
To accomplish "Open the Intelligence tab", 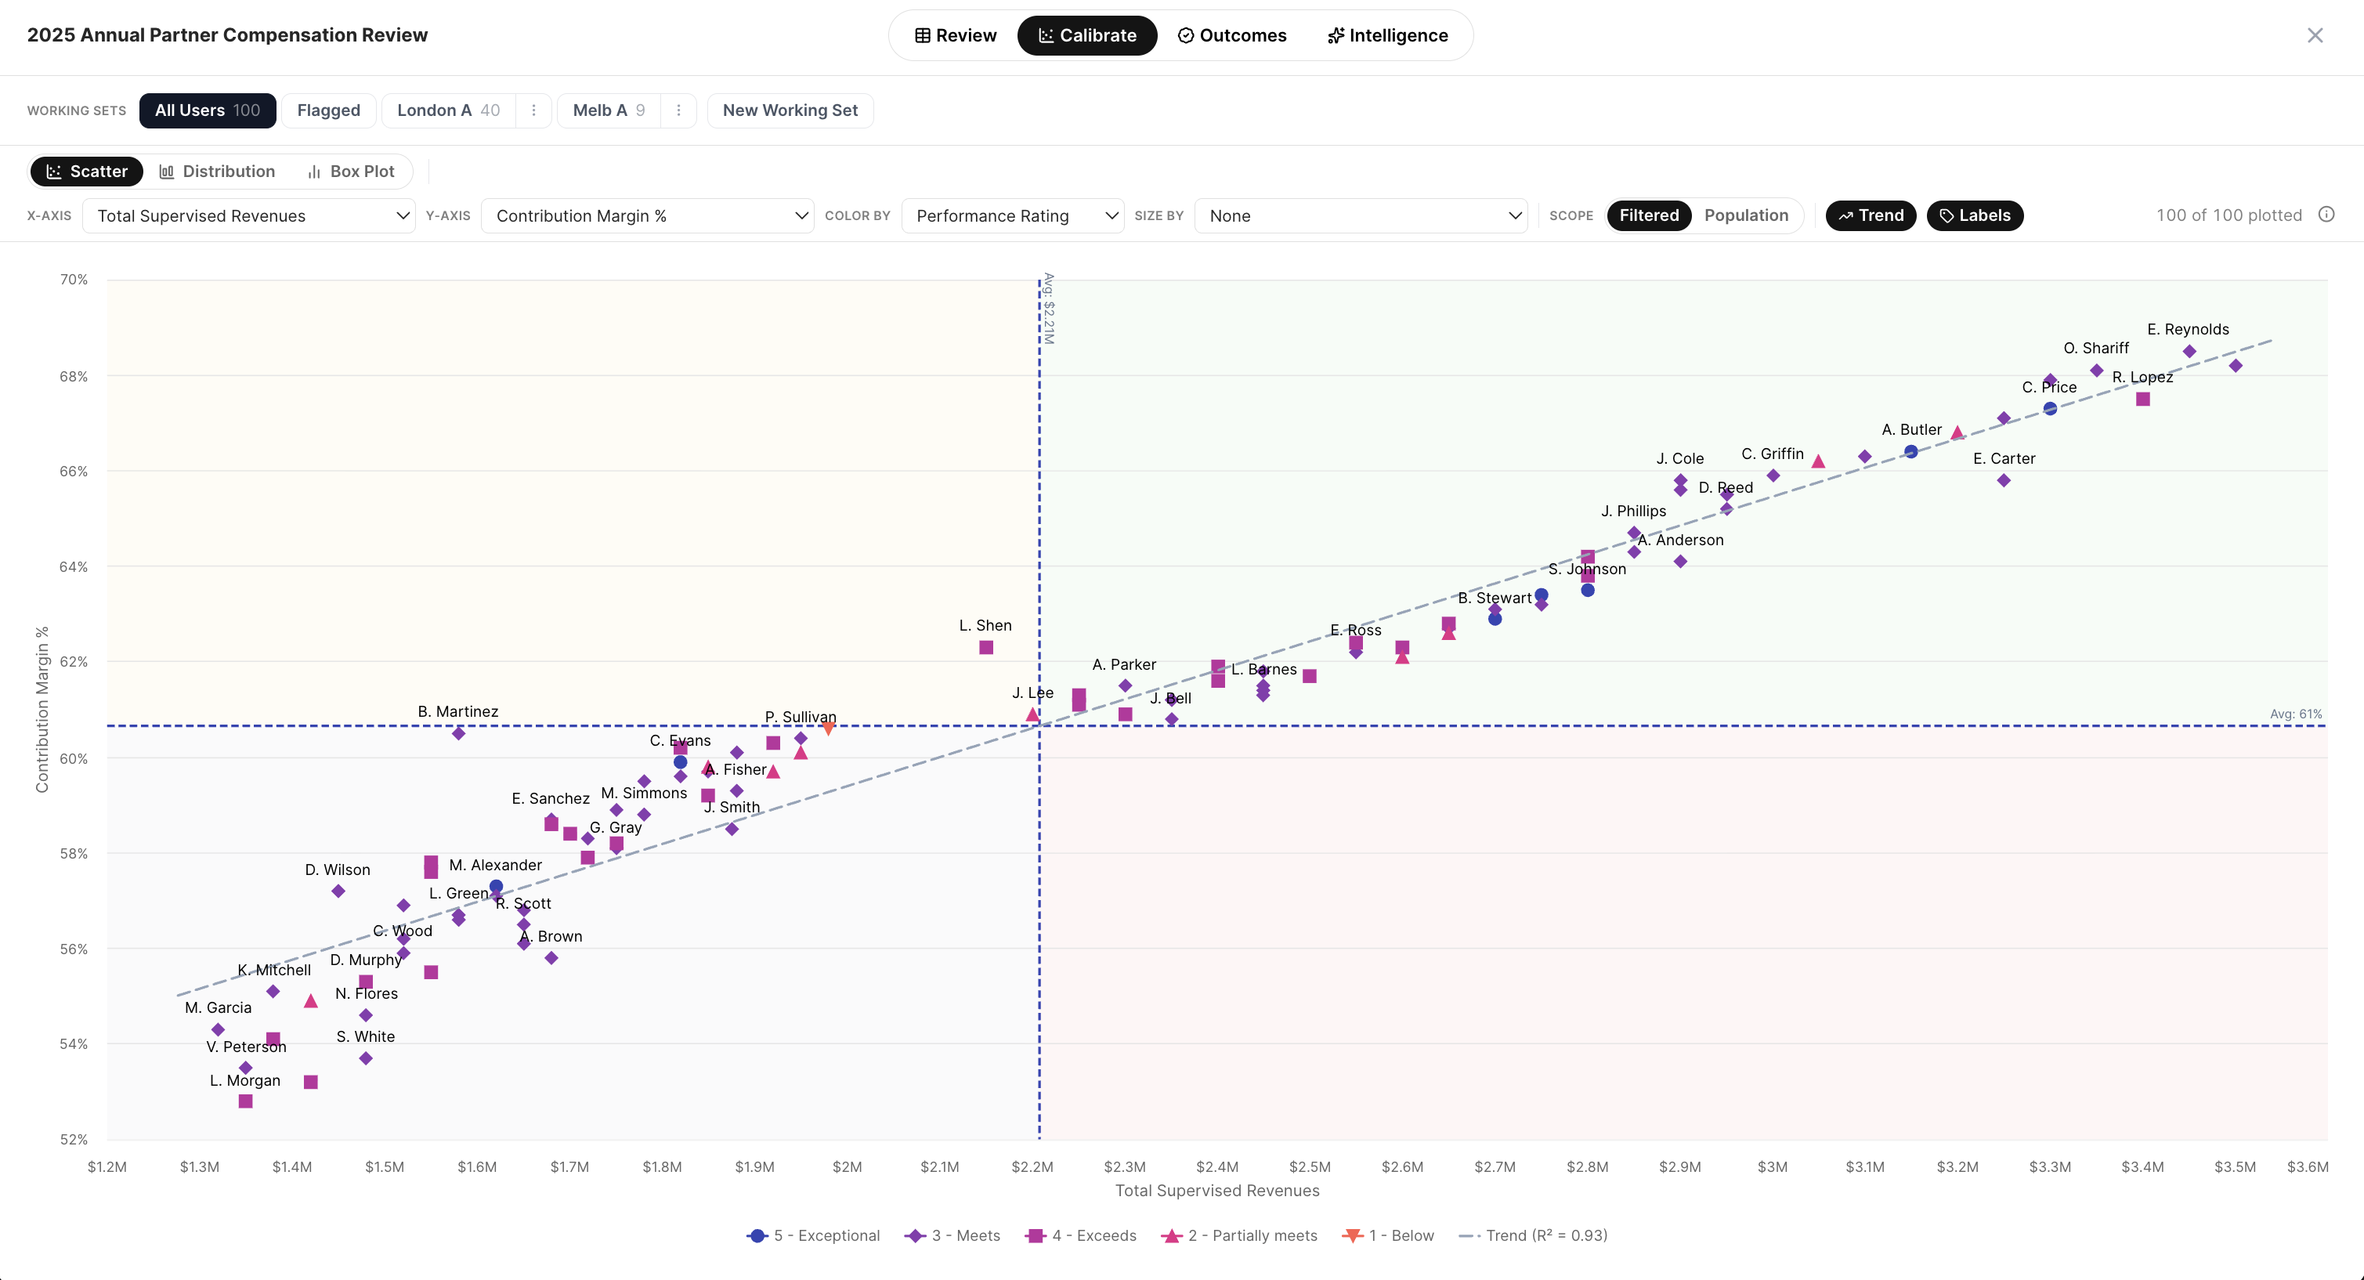I will pos(1386,35).
